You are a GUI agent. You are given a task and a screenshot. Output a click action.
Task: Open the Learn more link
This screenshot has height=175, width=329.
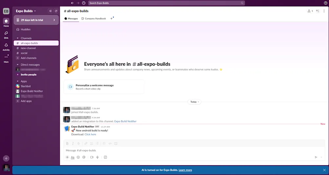coord(185,170)
